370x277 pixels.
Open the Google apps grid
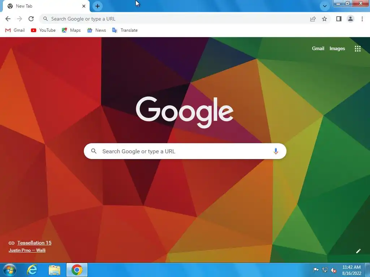pos(357,49)
